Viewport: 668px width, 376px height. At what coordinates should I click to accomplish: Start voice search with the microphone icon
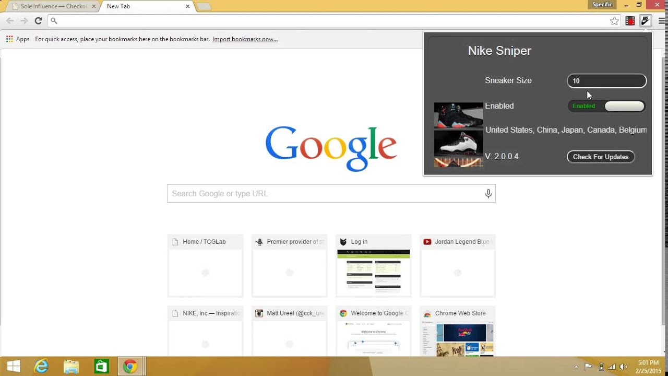(x=488, y=194)
